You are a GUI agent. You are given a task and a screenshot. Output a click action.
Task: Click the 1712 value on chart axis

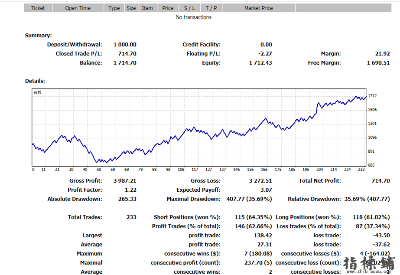372,96
